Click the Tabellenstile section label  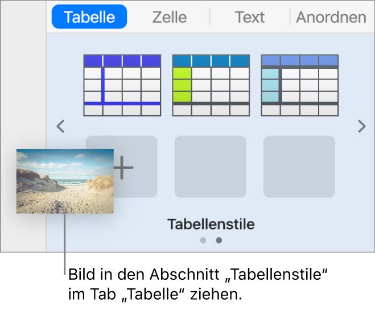click(211, 224)
